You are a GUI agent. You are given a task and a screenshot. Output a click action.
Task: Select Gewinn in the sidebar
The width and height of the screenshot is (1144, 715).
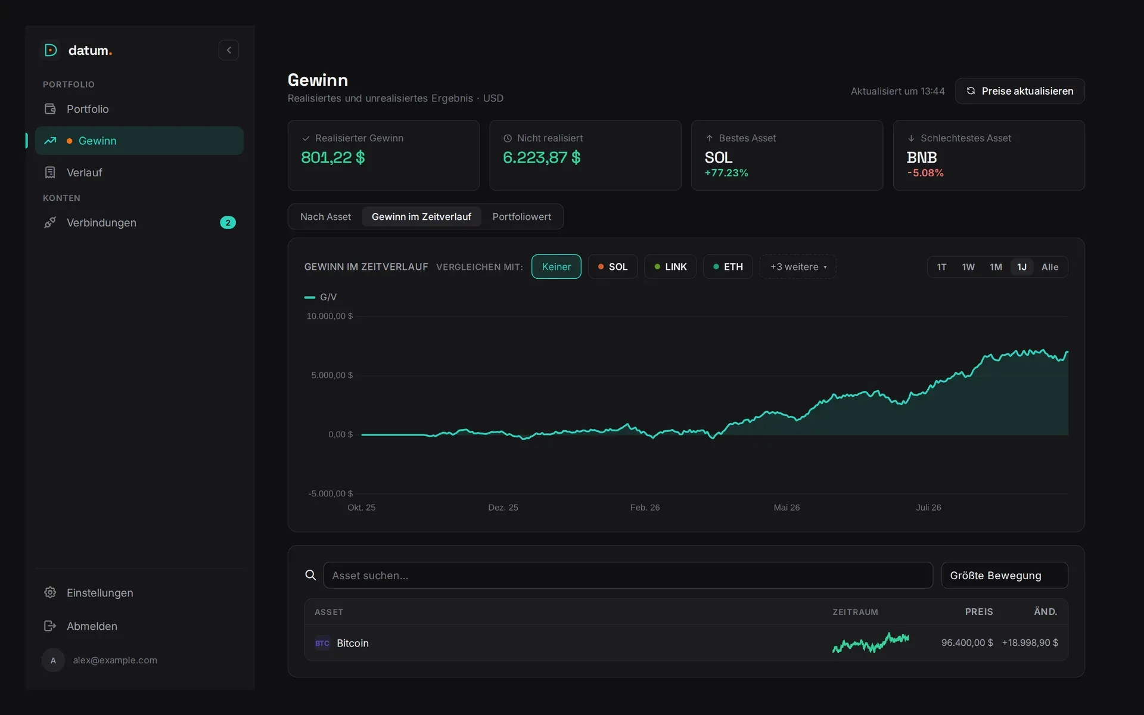point(139,141)
